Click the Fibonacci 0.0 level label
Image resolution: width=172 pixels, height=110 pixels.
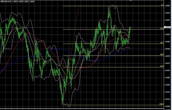(x=162, y=5)
